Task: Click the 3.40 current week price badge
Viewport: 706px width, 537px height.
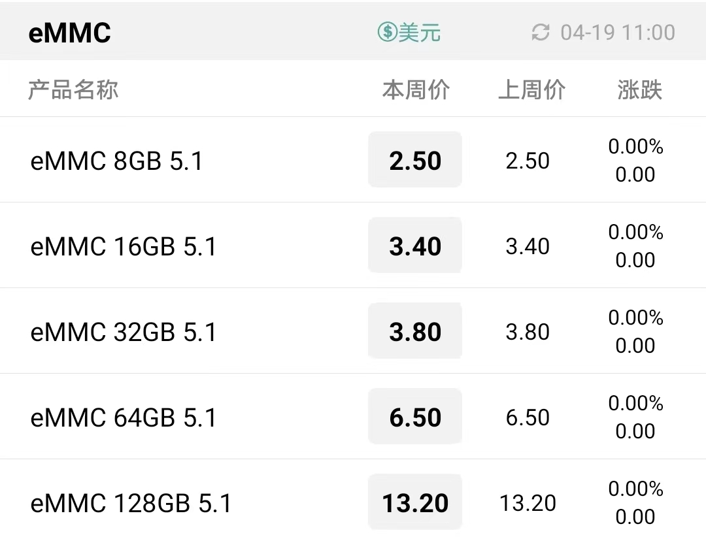Action: [415, 246]
